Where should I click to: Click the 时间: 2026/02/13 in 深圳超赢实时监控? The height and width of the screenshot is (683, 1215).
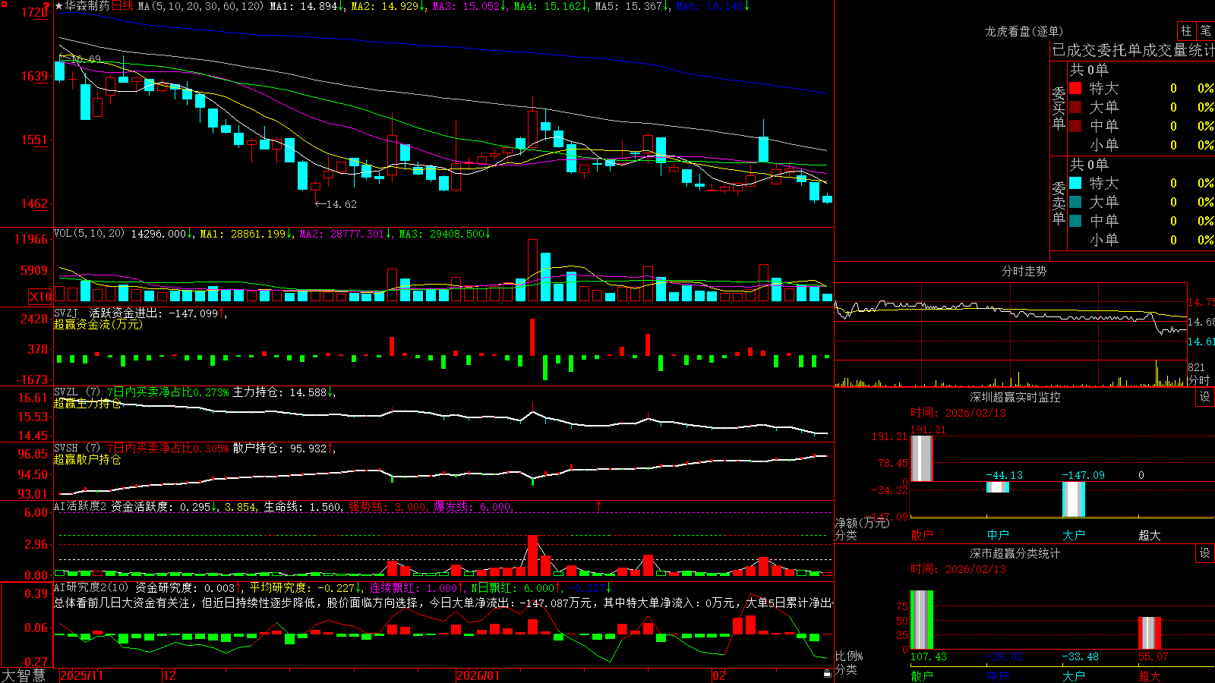point(958,413)
